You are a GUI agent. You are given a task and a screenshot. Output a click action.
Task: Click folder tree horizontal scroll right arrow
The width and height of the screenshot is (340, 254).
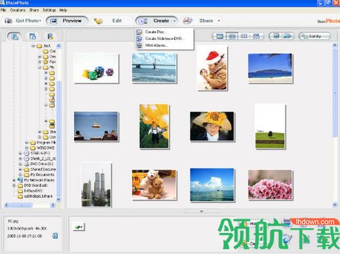[x=53, y=205]
